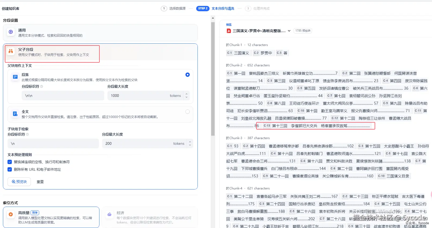432x228 pixels.
Task: Open the document selector dropdown arrow
Action: point(289,31)
